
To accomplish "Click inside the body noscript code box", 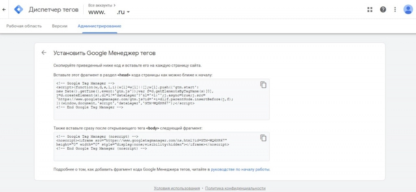I will pos(162,147).
